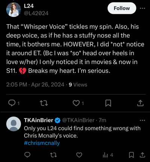Image resolution: width=150 pixels, height=162 pixels.
Task: Reply to TKAinBrier's comment
Action: point(27,155)
